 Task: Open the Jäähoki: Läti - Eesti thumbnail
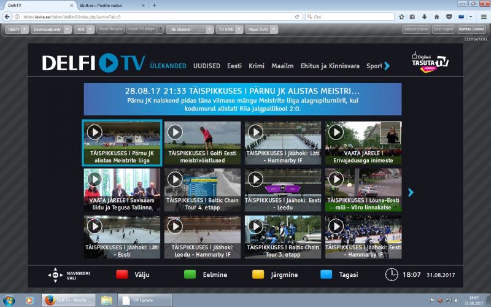click(122, 237)
